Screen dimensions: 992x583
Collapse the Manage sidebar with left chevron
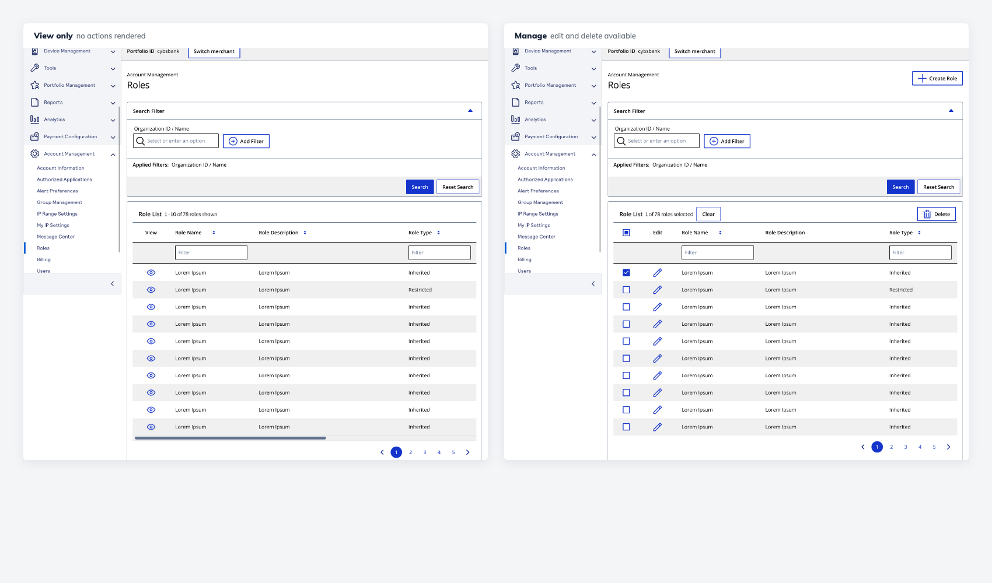click(593, 284)
